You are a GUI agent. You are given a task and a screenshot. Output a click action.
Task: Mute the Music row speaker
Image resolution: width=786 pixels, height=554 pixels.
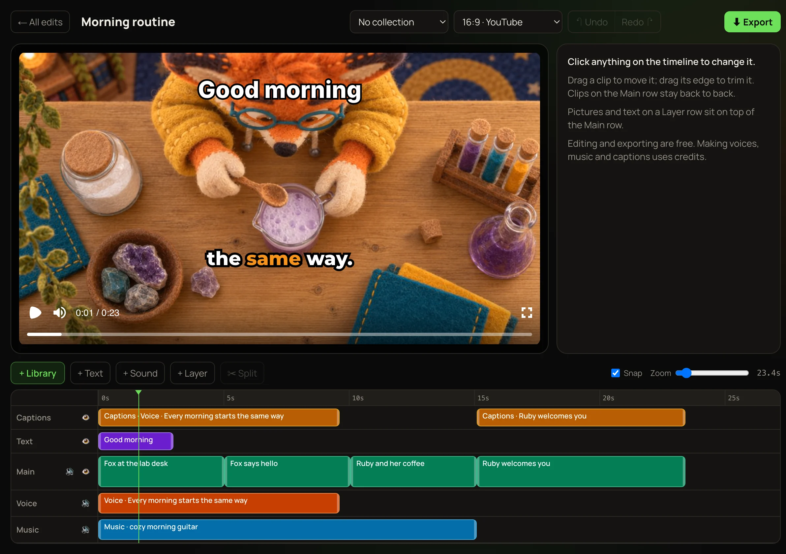point(86,529)
